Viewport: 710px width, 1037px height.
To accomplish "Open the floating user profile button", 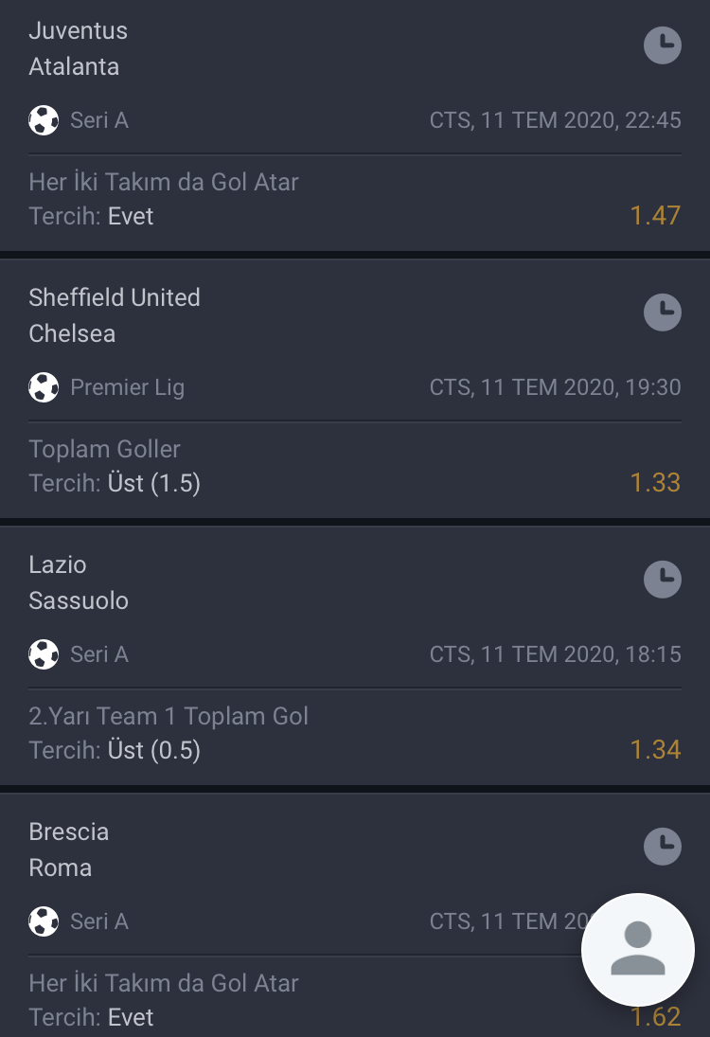I will click(638, 951).
